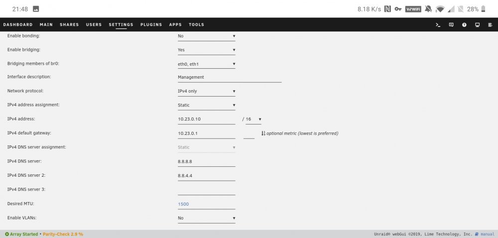This screenshot has width=498, height=238.
Task: Open the Main tab
Action: coord(46,25)
